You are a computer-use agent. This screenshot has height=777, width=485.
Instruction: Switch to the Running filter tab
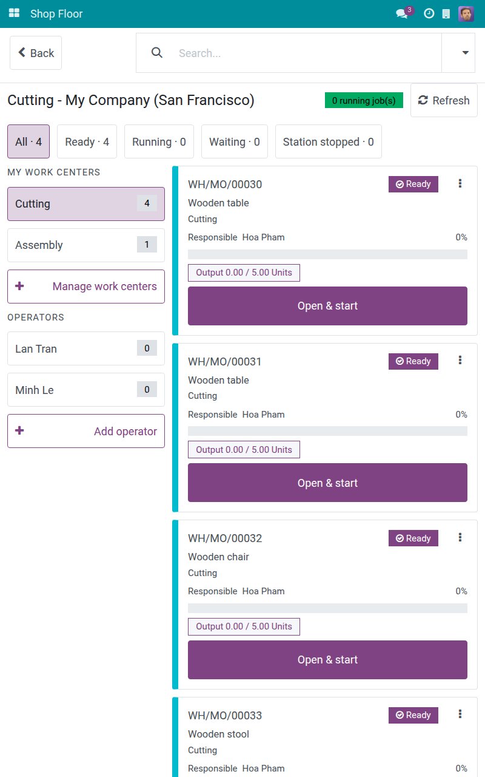pyautogui.click(x=159, y=141)
